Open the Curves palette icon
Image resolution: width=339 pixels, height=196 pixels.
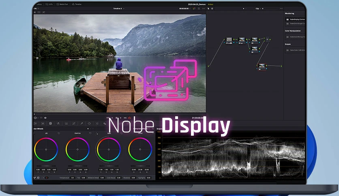tap(74, 124)
